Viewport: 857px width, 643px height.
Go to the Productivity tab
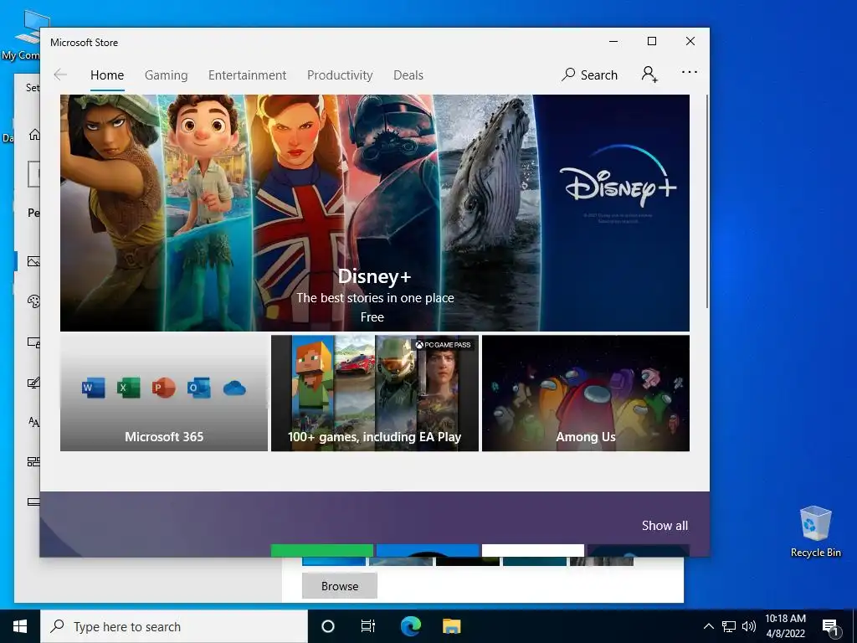click(340, 75)
